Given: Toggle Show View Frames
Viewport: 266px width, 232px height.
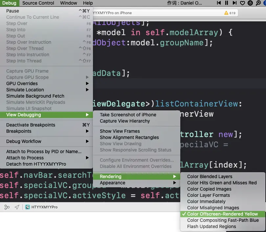Looking at the screenshot, I should pyautogui.click(x=137, y=131).
